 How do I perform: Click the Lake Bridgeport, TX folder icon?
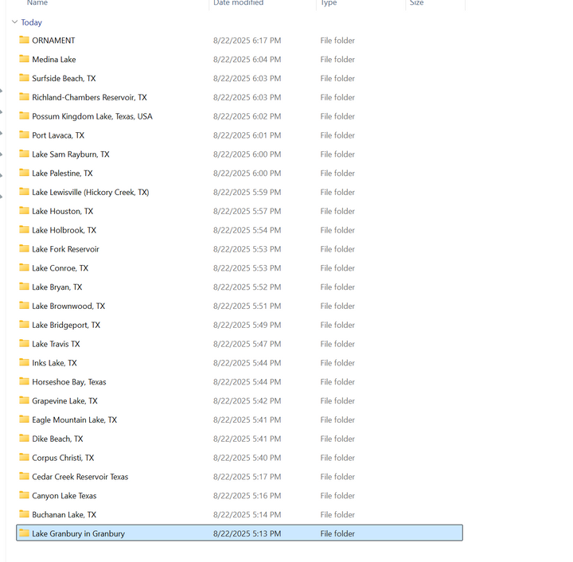tap(24, 325)
